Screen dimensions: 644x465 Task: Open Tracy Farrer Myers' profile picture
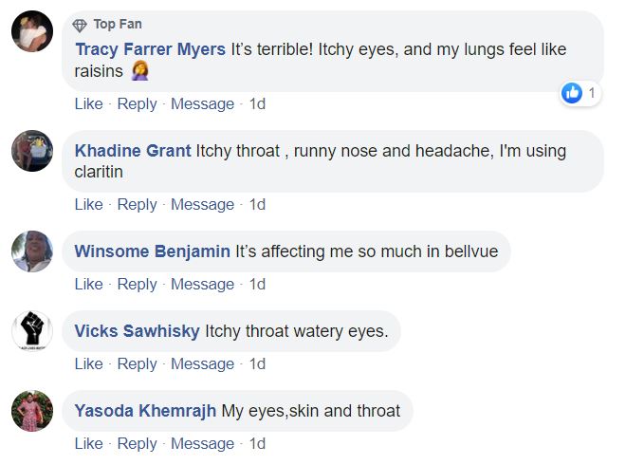pos(31,33)
